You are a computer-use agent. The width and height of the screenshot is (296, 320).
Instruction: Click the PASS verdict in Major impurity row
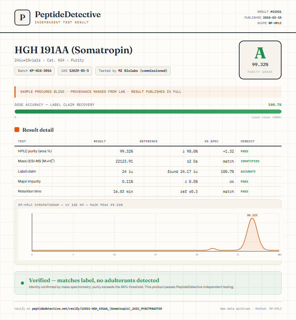[244, 181]
